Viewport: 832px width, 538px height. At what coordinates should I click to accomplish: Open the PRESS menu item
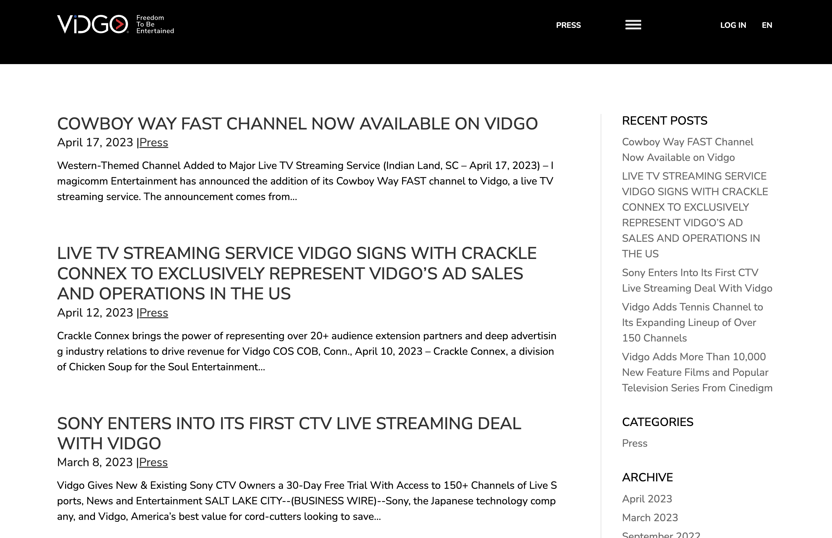(568, 25)
